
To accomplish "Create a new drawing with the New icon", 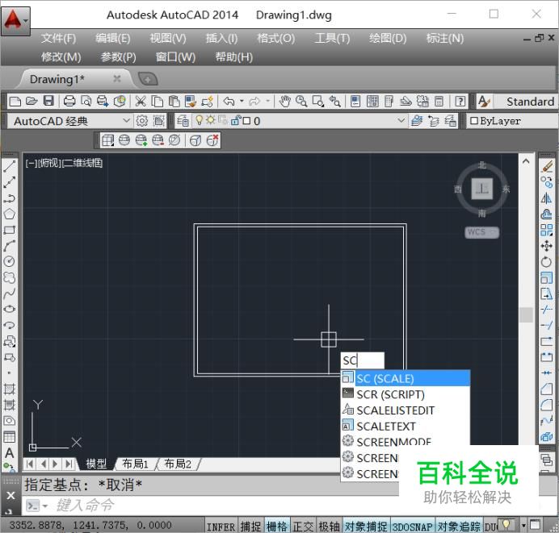I will pos(15,102).
